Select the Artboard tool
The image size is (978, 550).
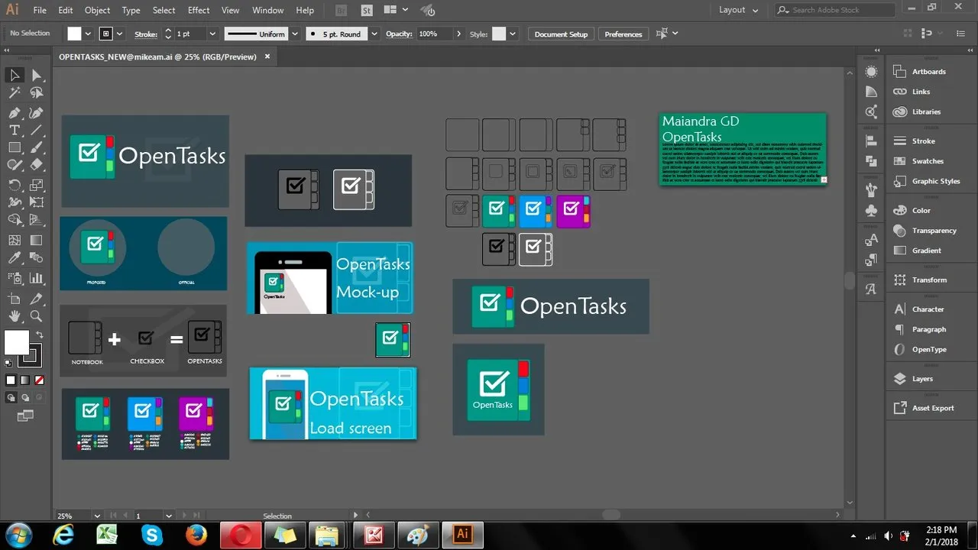(x=14, y=299)
